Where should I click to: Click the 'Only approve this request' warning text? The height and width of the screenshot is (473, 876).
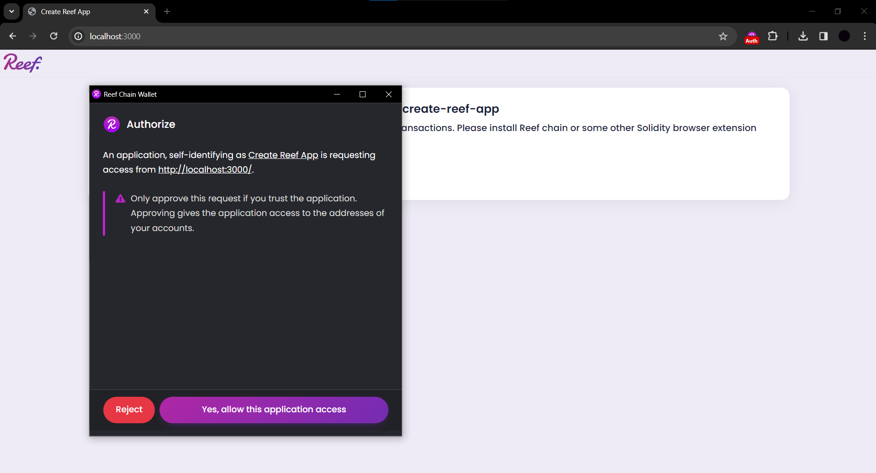(x=257, y=213)
